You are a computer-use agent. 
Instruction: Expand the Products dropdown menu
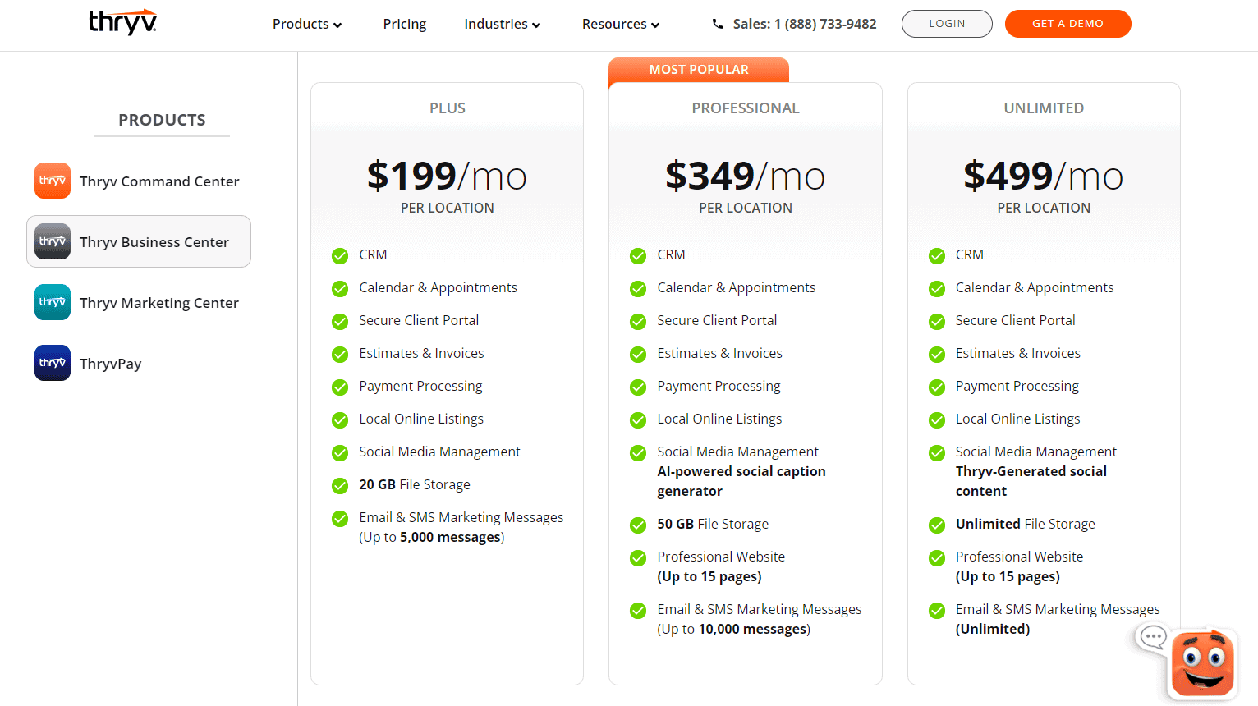click(x=307, y=24)
